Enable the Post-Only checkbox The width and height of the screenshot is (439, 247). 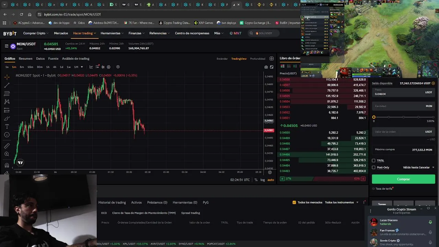pyautogui.click(x=373, y=167)
